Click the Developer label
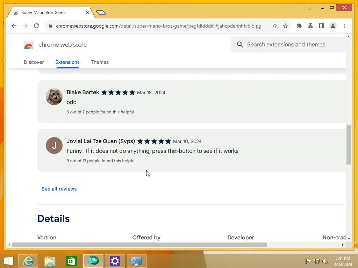Screen dimensions: 358x268 [x=241, y=237]
